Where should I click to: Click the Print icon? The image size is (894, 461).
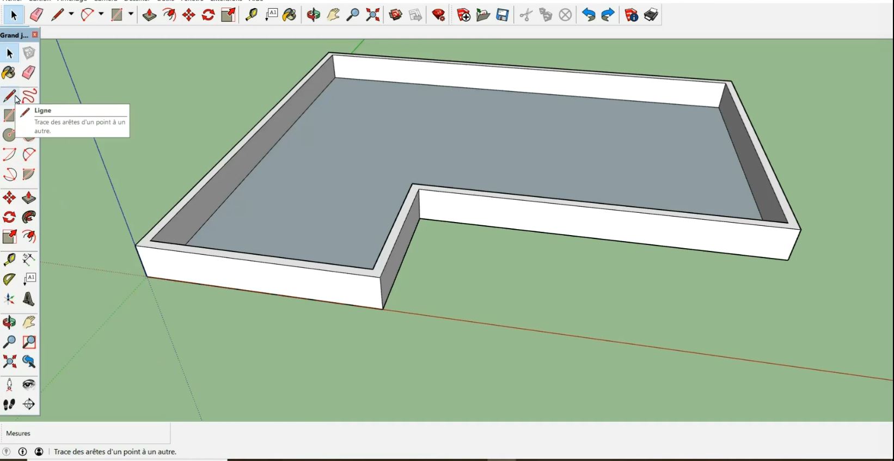click(651, 15)
